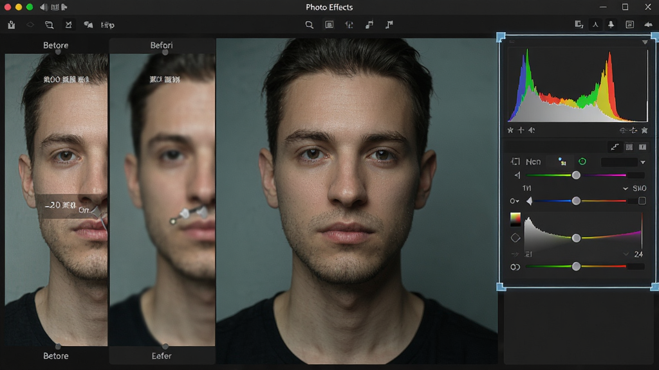Click the bell-shaped icon in the toolbar
659x370 pixels.
611,25
